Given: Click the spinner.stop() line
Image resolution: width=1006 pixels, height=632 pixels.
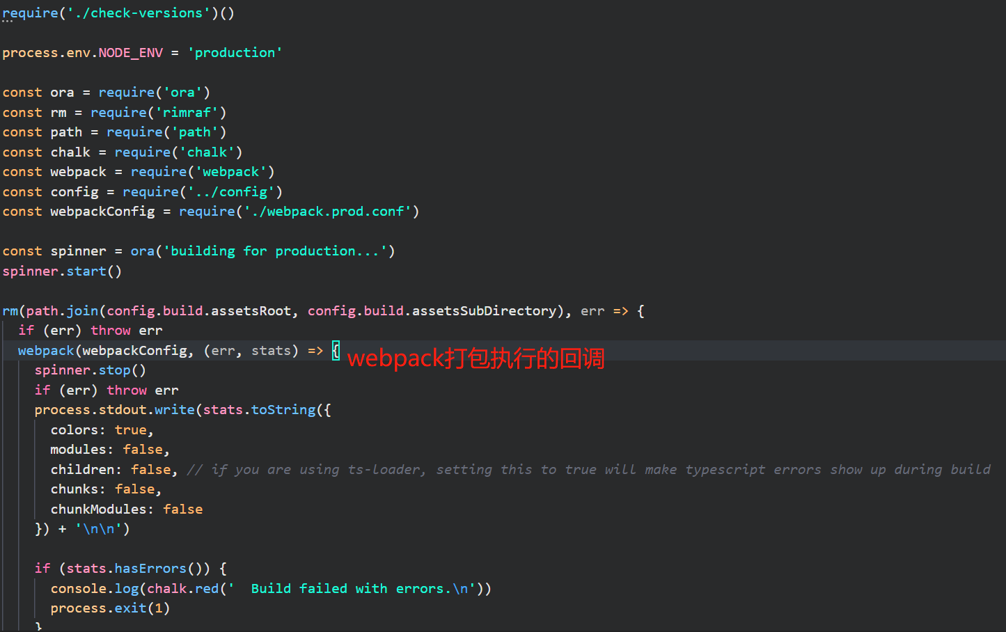Looking at the screenshot, I should coord(91,370).
